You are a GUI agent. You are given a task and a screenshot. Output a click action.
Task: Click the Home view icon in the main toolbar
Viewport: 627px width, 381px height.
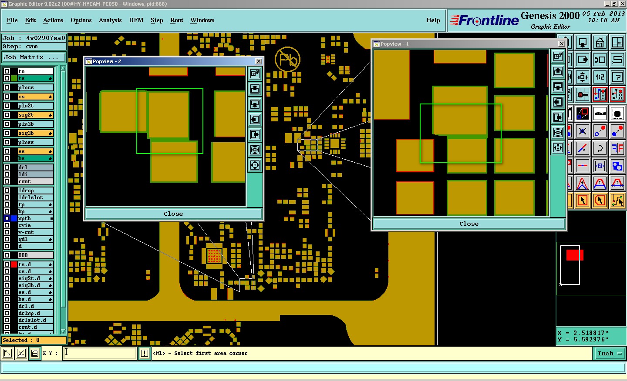600,42
